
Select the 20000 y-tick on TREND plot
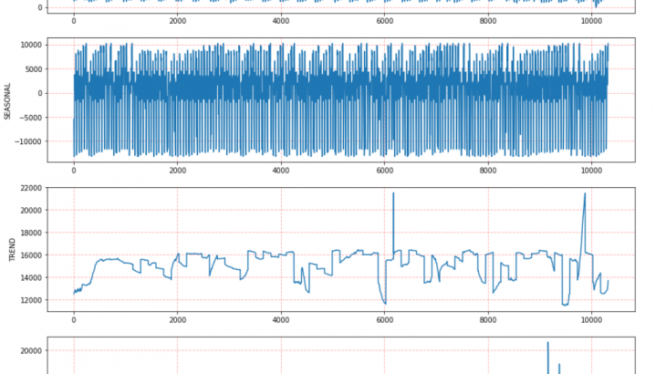[31, 211]
